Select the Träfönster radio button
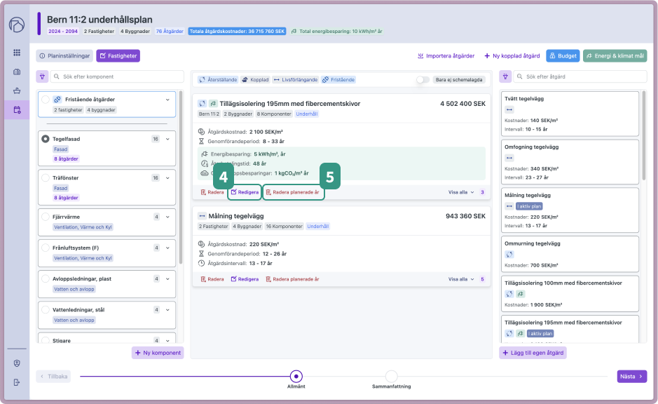This screenshot has width=658, height=404. pos(46,178)
